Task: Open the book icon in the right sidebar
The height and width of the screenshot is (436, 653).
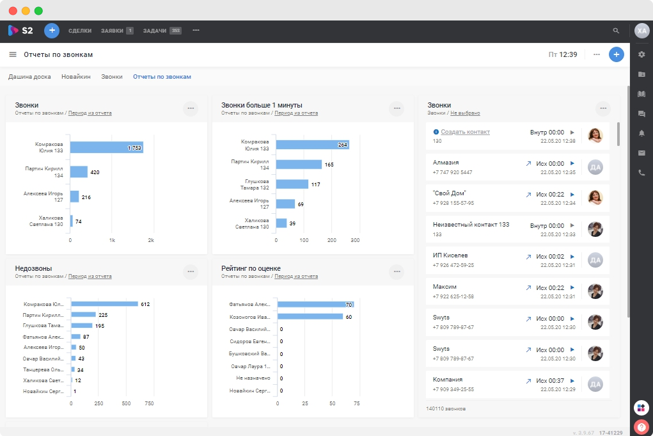Action: point(641,93)
